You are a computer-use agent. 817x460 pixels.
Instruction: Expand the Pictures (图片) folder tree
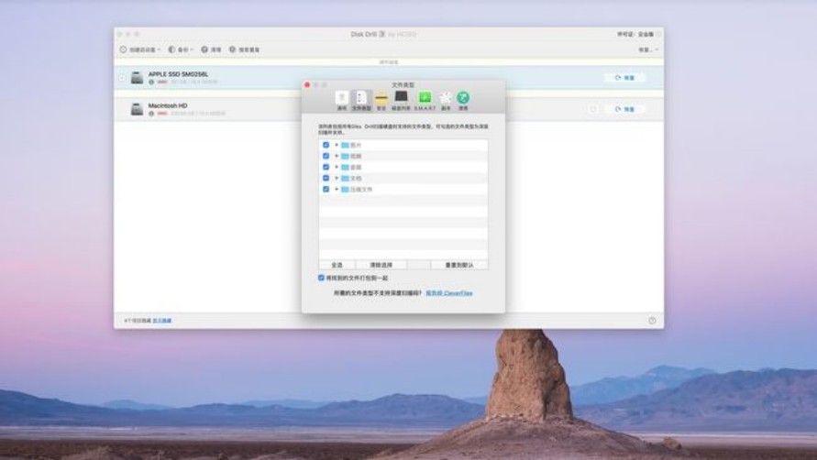[337, 145]
